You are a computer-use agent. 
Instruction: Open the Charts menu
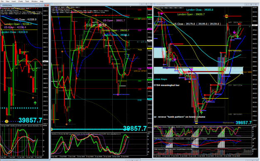(x=20, y=1)
